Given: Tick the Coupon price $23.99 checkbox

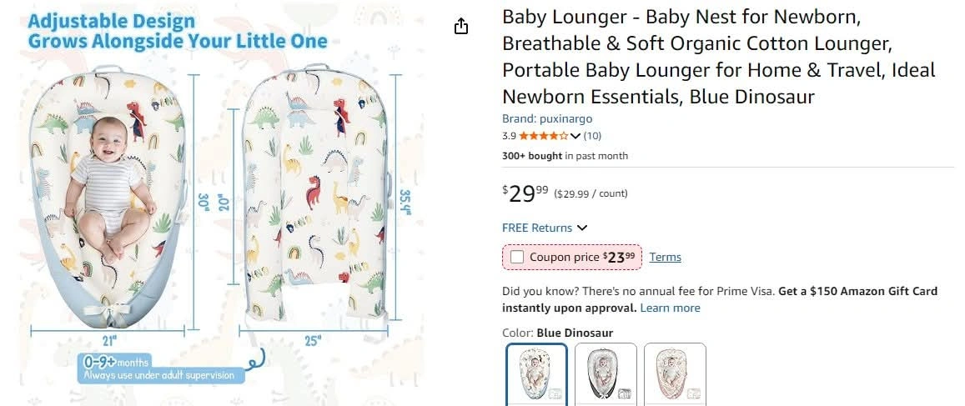Looking at the screenshot, I should (517, 257).
